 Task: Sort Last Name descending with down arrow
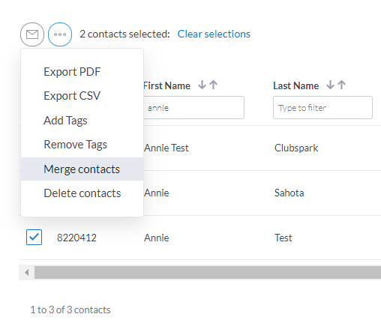[x=330, y=85]
